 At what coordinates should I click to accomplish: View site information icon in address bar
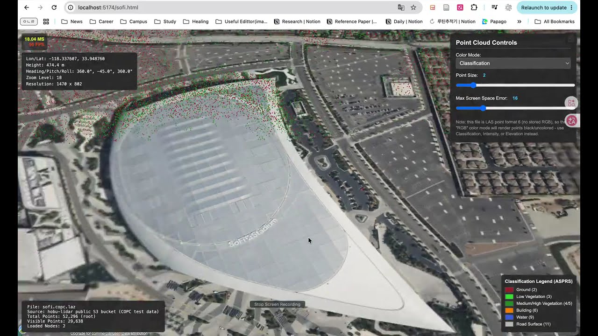pos(71,7)
